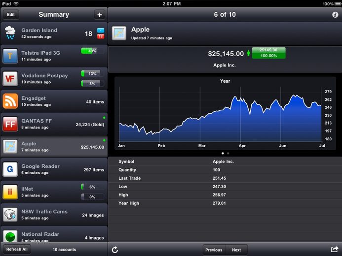Tap the Quantity 100 row
This screenshot has height=256, width=342.
pos(225,170)
